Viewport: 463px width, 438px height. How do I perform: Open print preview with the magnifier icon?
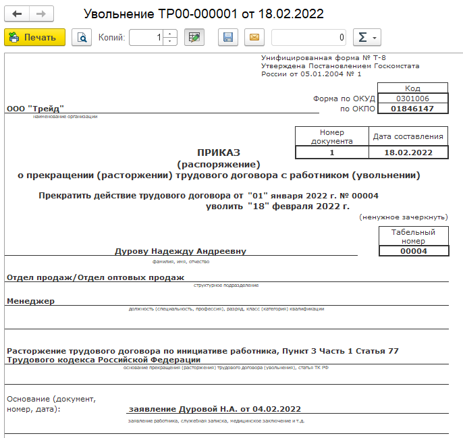pos(82,37)
